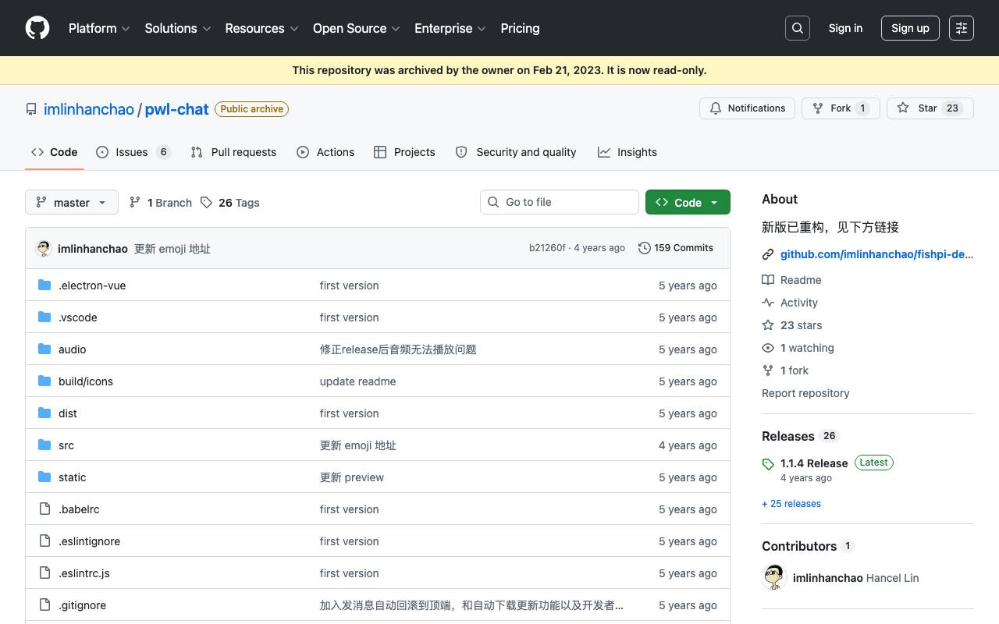The image size is (999, 624).
Task: Switch to the Projects tab
Action: 404,152
